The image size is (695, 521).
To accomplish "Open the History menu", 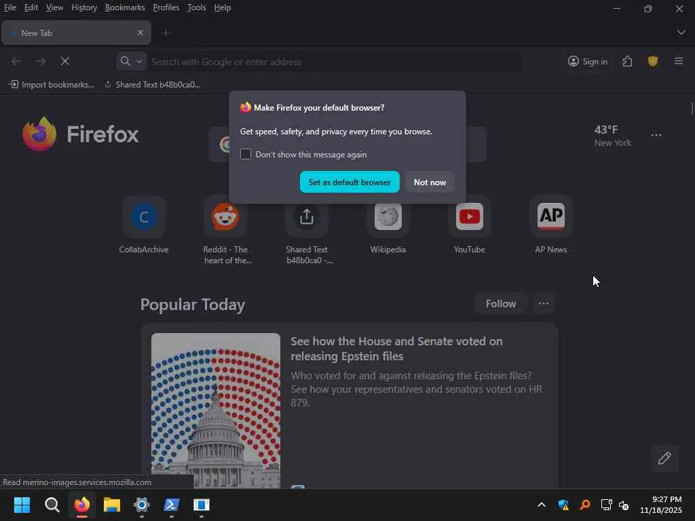I will (84, 7).
